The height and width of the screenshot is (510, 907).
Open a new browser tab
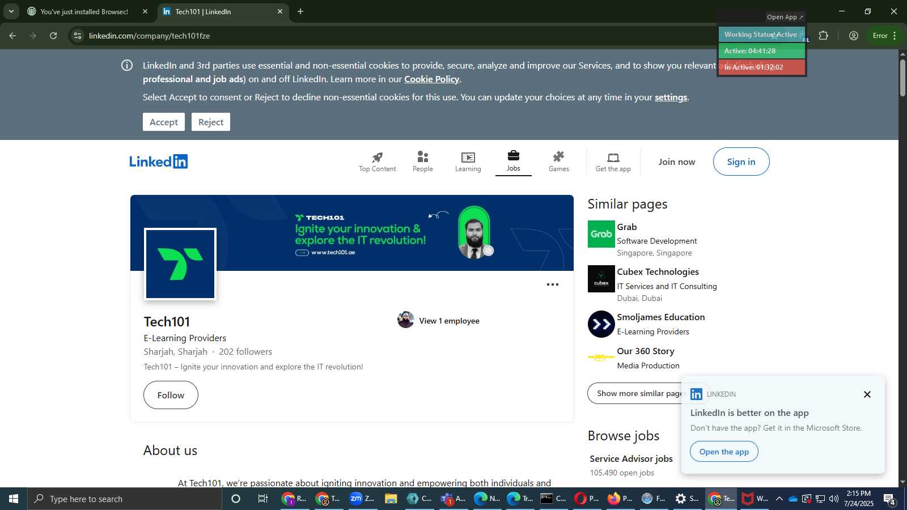tap(300, 11)
